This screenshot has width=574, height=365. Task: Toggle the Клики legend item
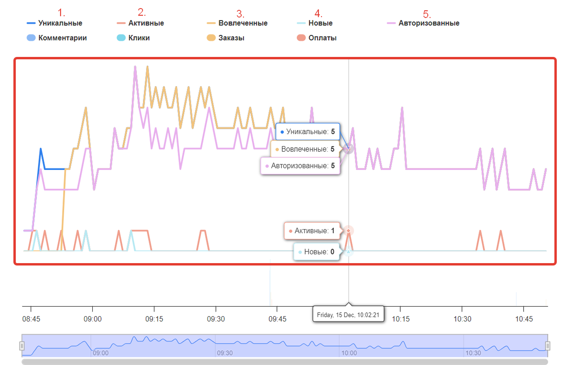point(133,38)
